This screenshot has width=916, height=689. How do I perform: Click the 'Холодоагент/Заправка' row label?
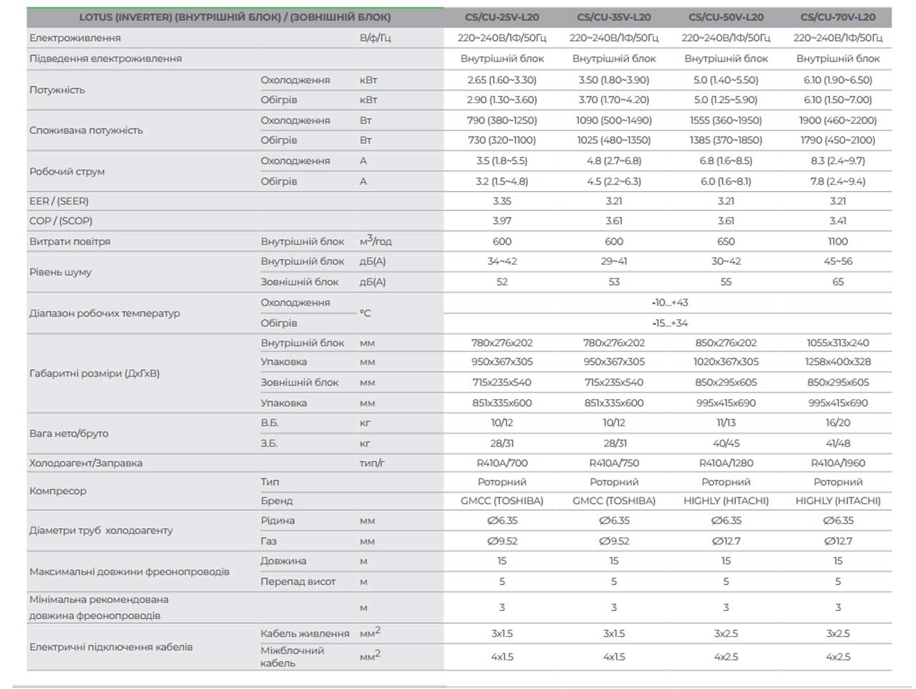point(86,463)
